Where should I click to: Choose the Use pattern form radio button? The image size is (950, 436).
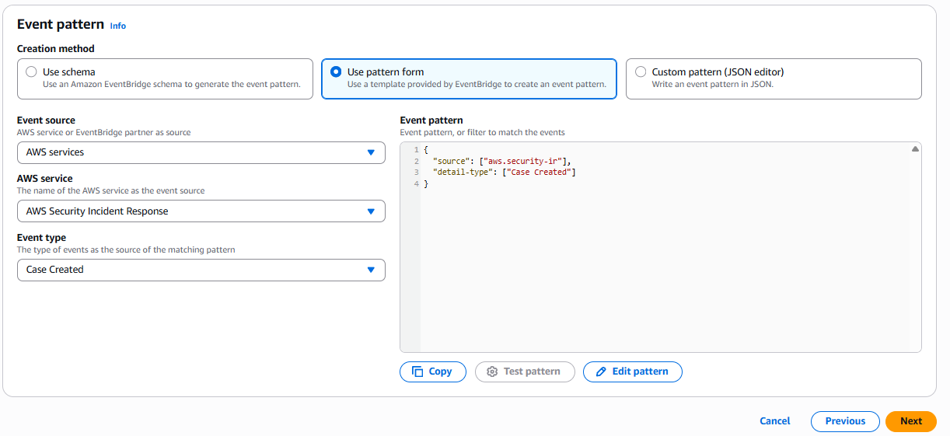tap(336, 72)
